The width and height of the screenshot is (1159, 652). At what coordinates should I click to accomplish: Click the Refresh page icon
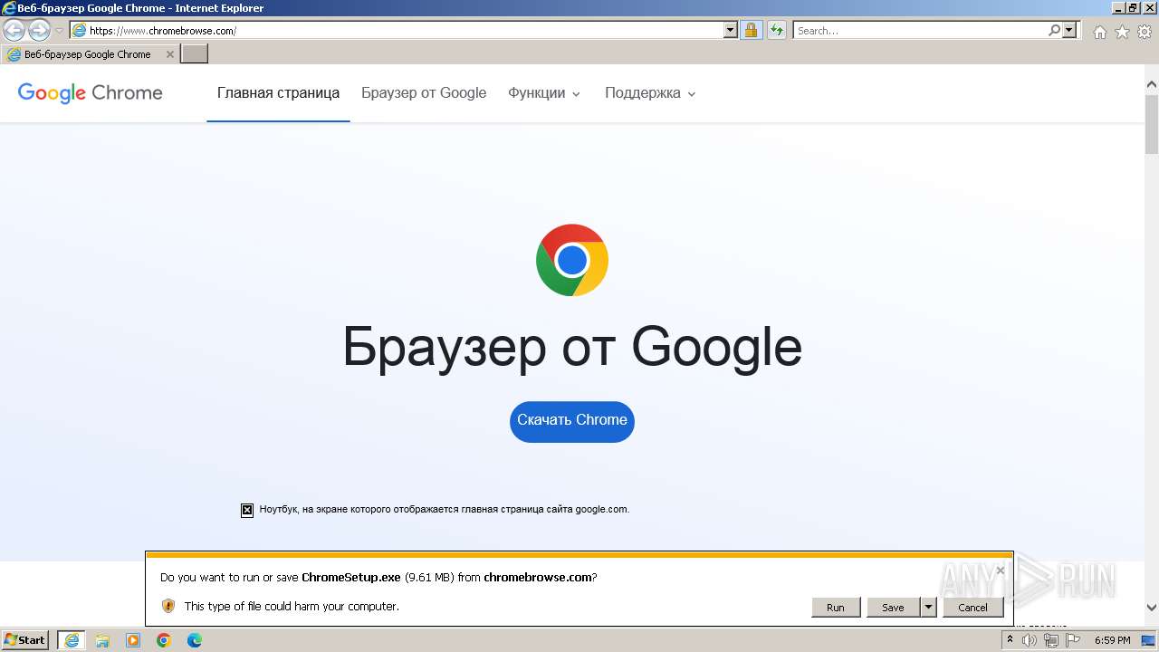click(777, 31)
